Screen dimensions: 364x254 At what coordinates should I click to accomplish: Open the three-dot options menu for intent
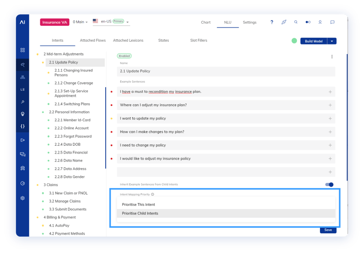pyautogui.click(x=332, y=56)
